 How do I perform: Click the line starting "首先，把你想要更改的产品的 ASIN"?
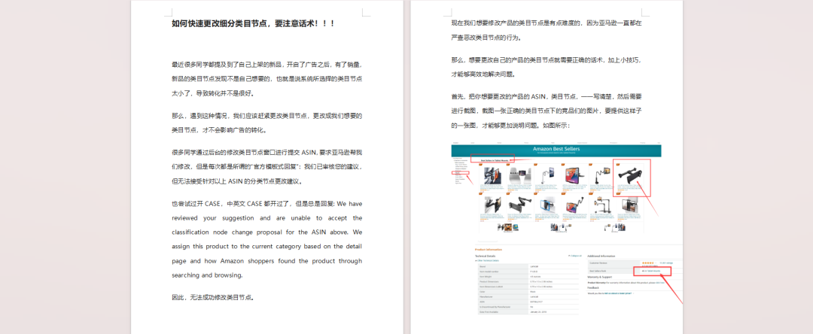(547, 96)
